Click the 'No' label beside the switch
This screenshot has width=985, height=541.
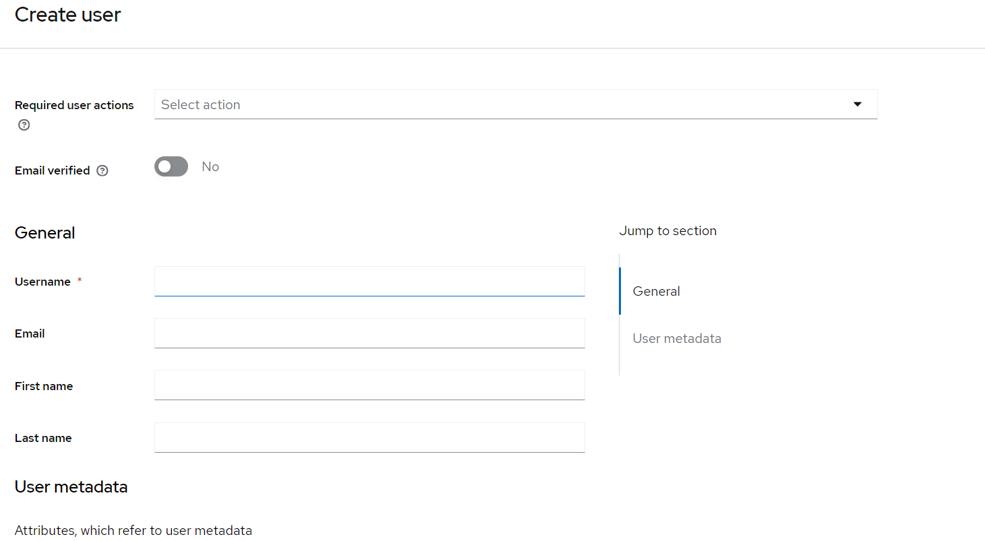(210, 166)
